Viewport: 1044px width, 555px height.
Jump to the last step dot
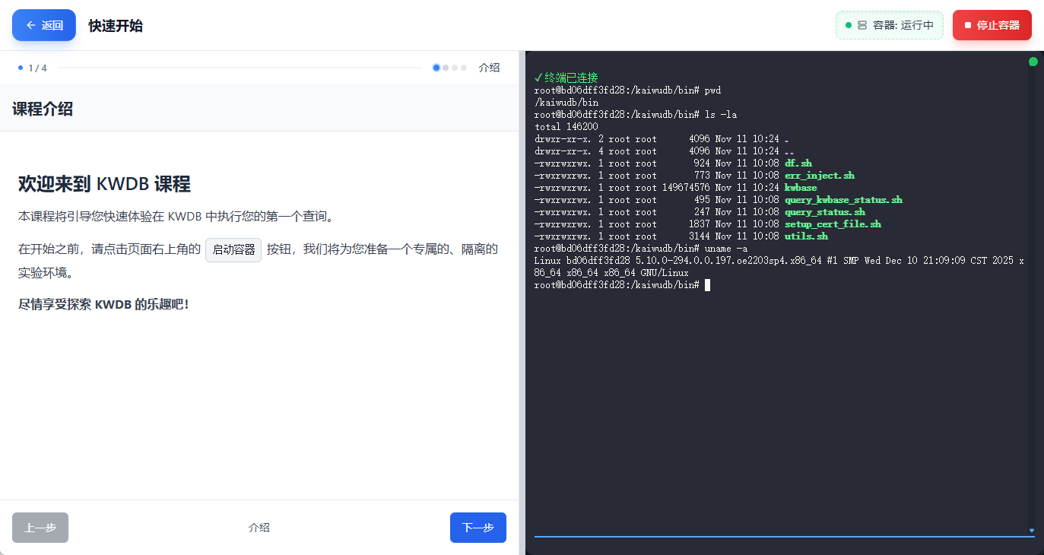[x=464, y=68]
